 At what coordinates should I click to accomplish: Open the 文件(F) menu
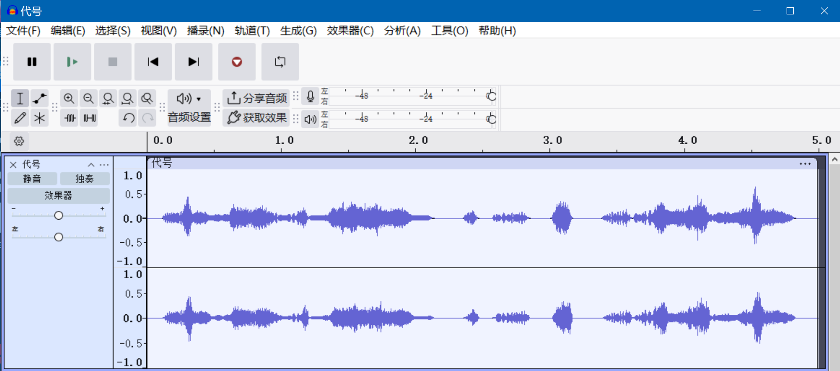[x=23, y=31]
